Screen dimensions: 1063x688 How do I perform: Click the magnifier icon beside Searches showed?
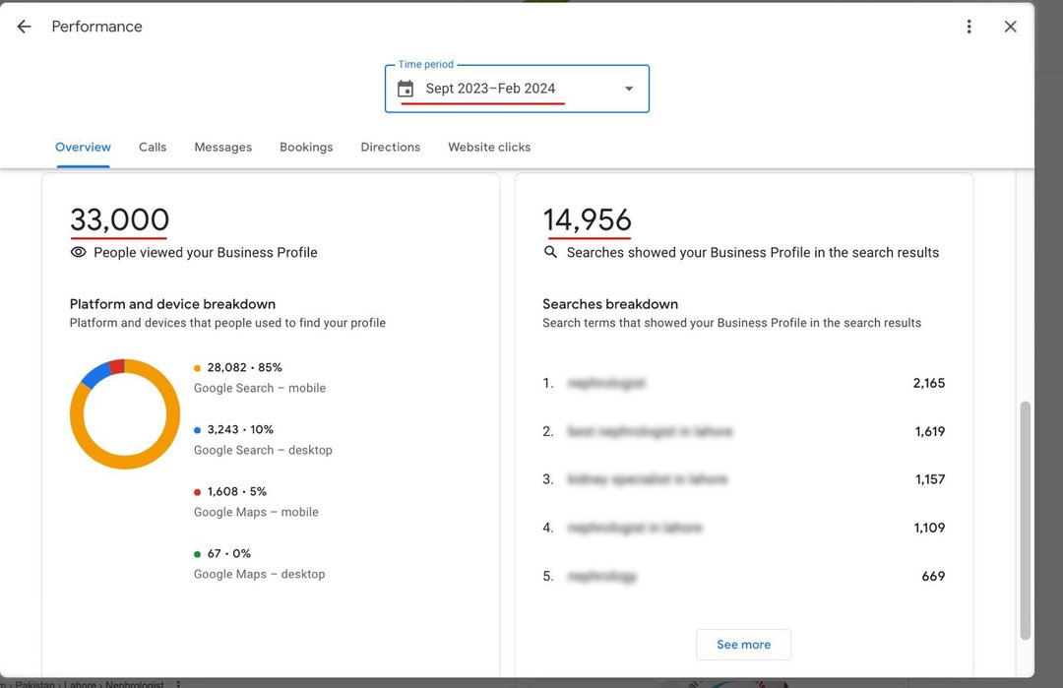[x=550, y=252]
